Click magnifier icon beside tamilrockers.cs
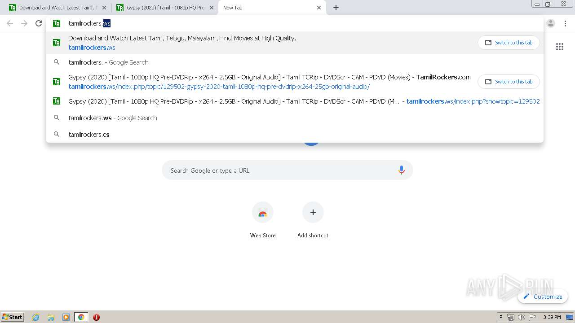 tap(57, 134)
